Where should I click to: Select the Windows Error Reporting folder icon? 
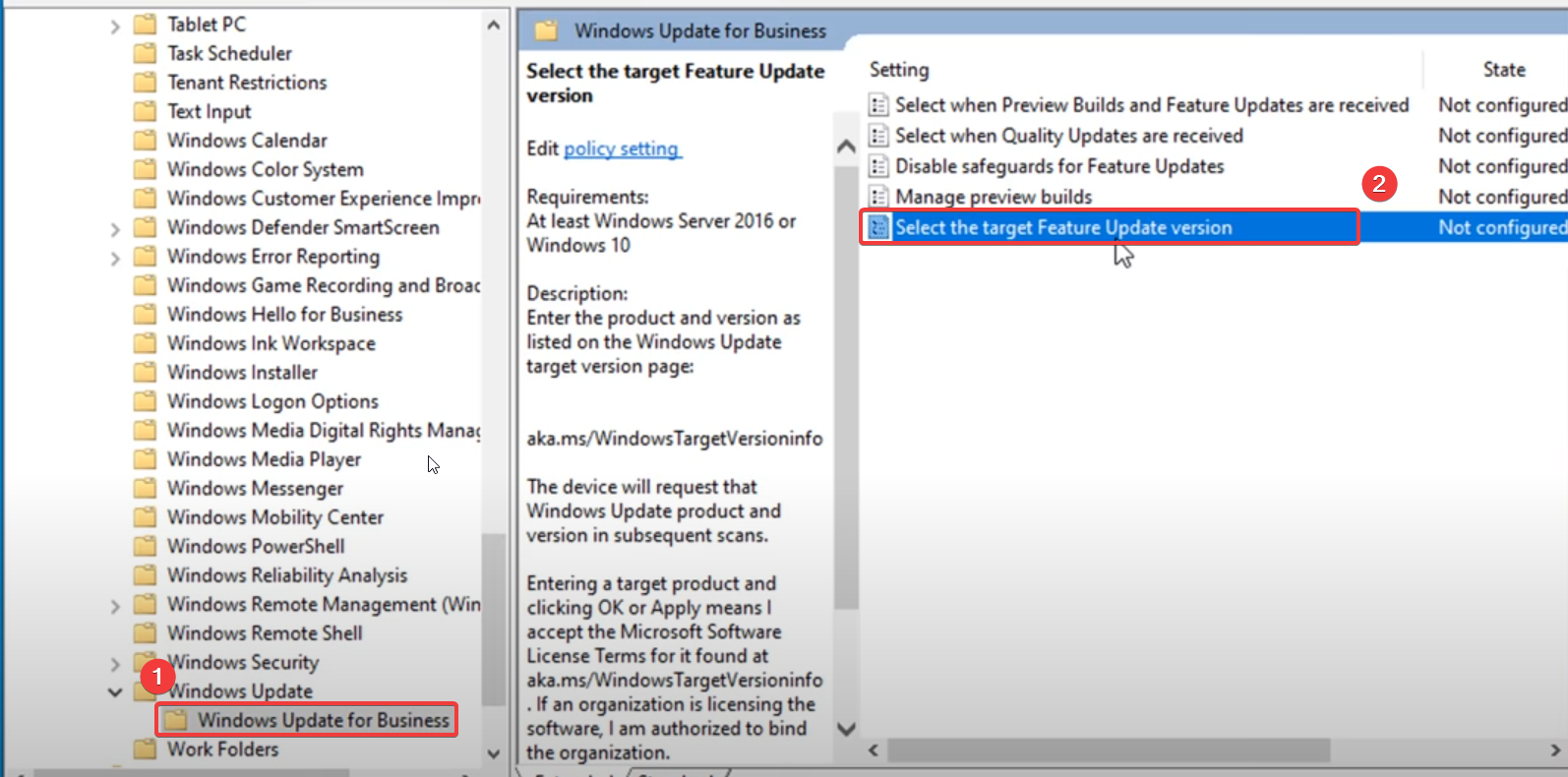[x=145, y=256]
